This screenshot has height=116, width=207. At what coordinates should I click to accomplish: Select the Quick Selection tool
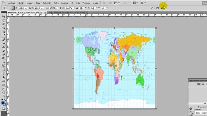(x=4, y=28)
